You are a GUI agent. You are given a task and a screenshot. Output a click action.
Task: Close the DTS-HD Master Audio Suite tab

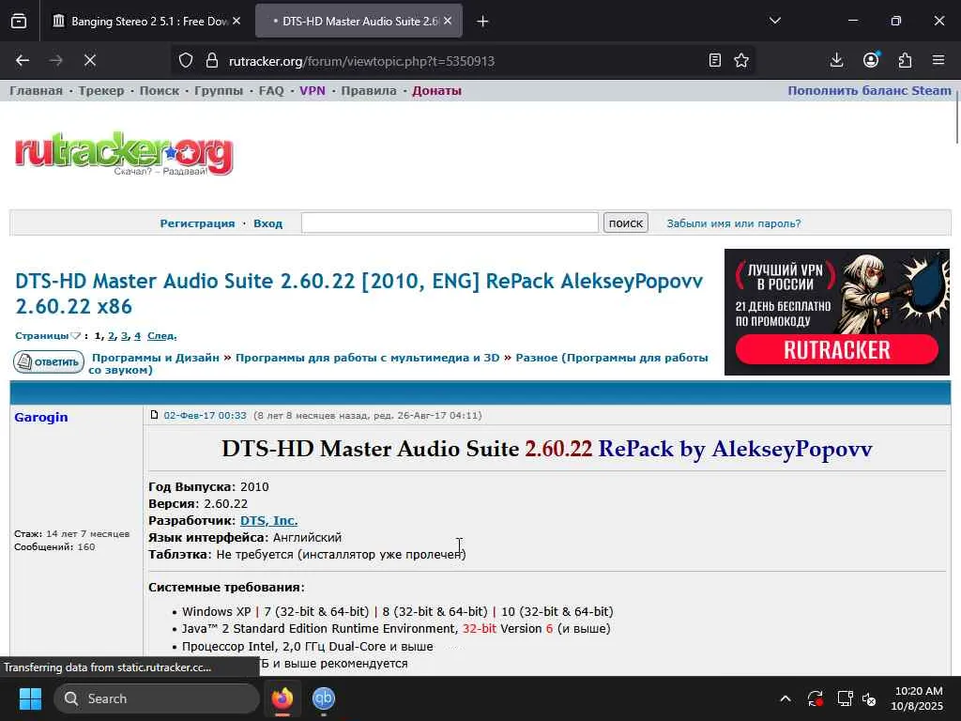pyautogui.click(x=448, y=21)
